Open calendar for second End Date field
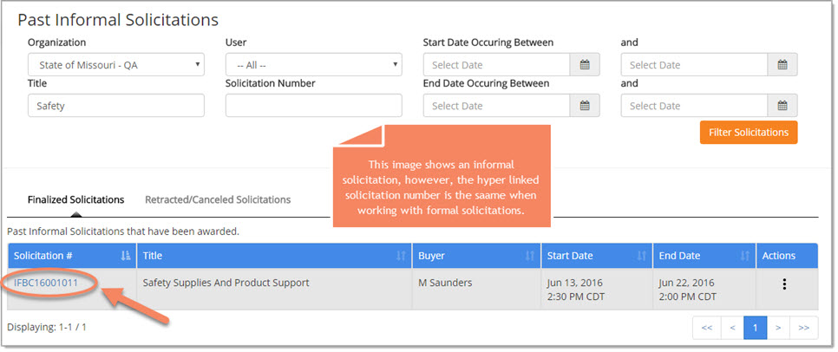 click(782, 106)
